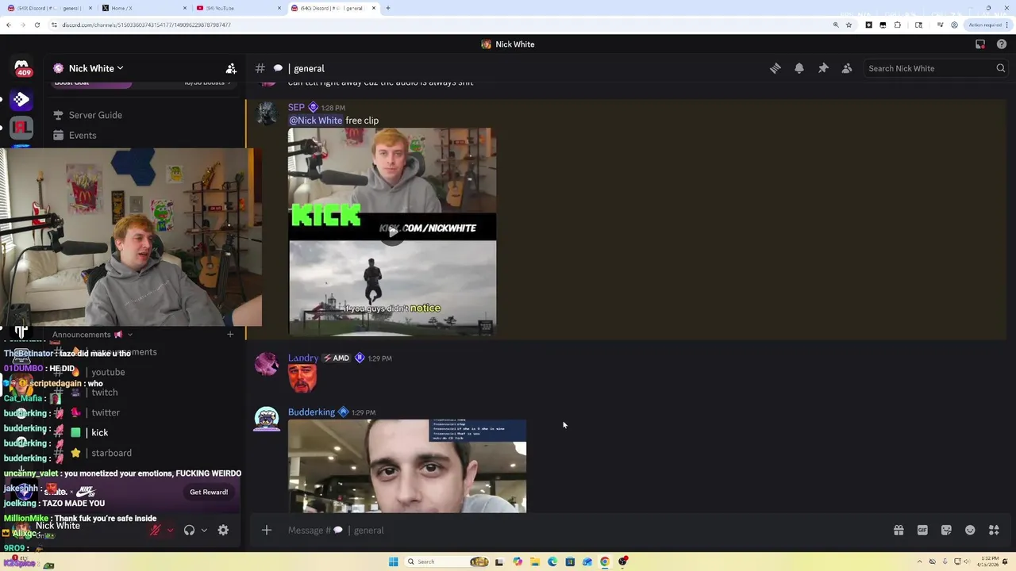1016x571 pixels.
Task: Select the starboard channel
Action: pyautogui.click(x=111, y=453)
